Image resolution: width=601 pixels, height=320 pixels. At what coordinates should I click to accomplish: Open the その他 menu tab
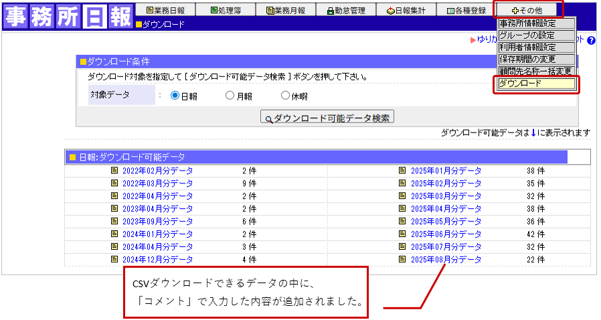[527, 10]
